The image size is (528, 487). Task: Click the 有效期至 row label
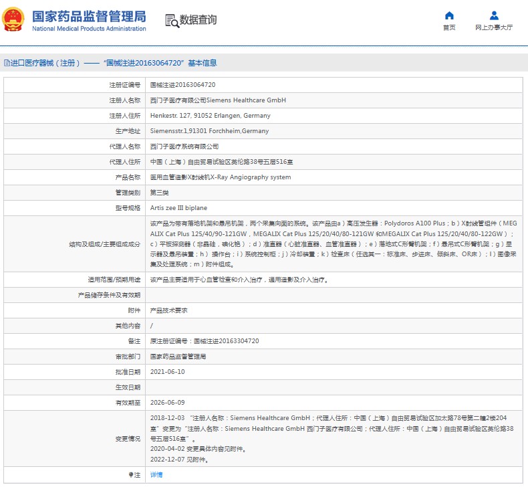tap(128, 403)
